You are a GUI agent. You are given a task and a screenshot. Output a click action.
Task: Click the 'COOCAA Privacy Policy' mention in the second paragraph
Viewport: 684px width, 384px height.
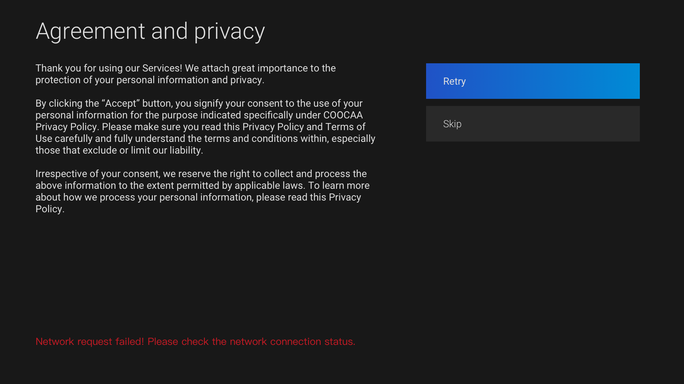pyautogui.click(x=66, y=127)
